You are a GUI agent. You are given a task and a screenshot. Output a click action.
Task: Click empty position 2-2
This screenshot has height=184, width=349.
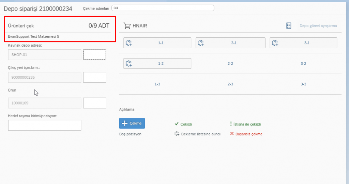(x=230, y=64)
